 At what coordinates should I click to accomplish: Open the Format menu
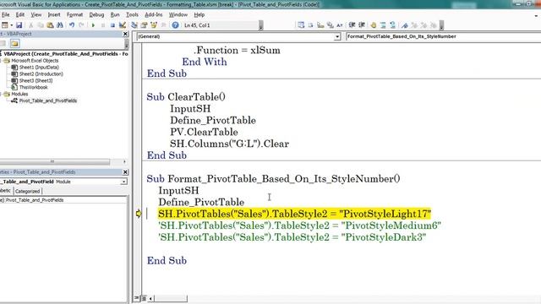(74, 15)
